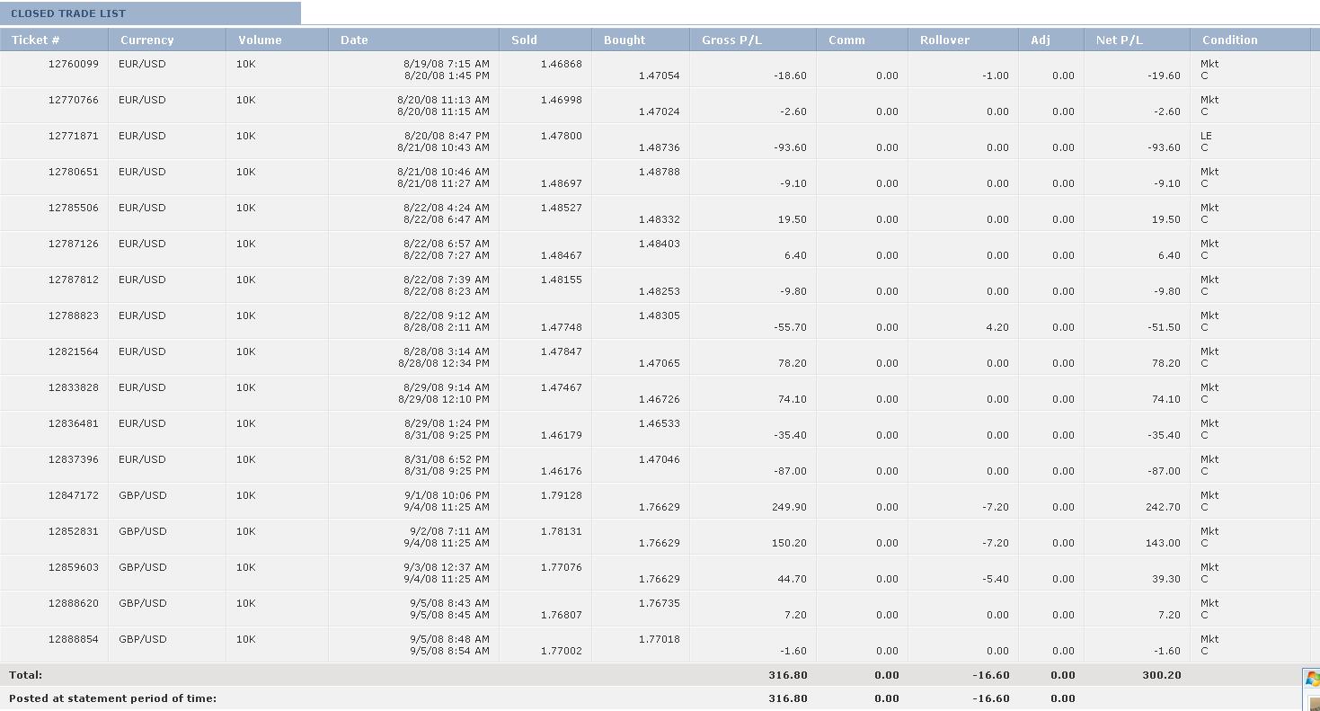Select the 242.70 net P/L value

point(1163,507)
